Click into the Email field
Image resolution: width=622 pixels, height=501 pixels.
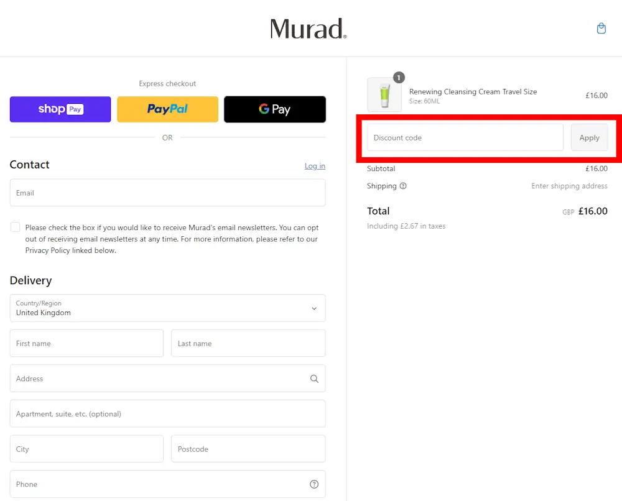[167, 193]
